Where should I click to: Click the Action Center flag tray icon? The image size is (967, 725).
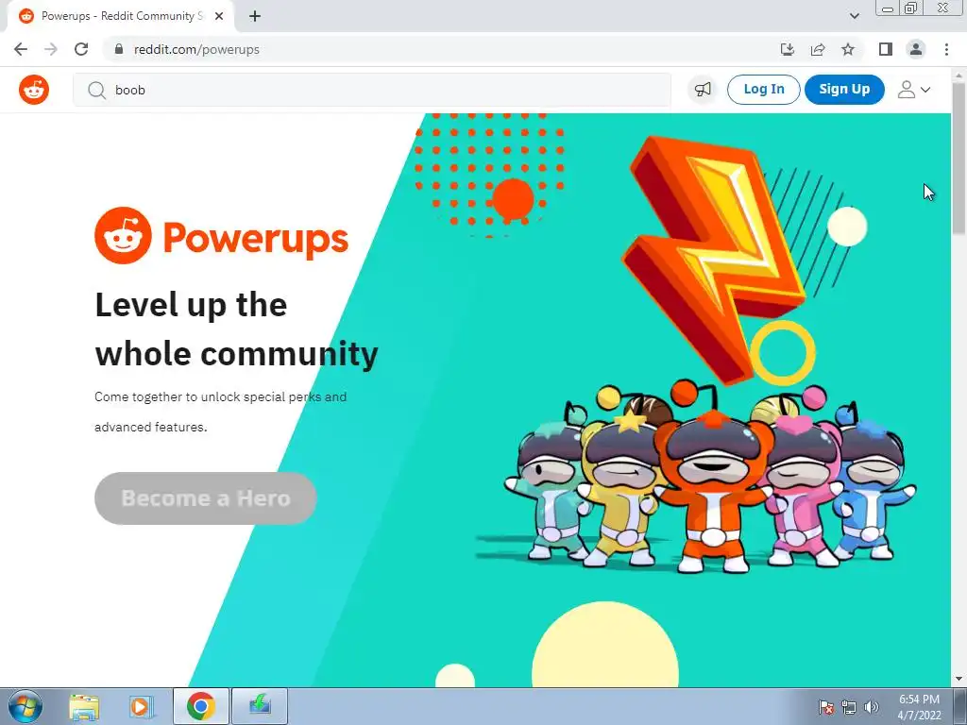point(825,707)
